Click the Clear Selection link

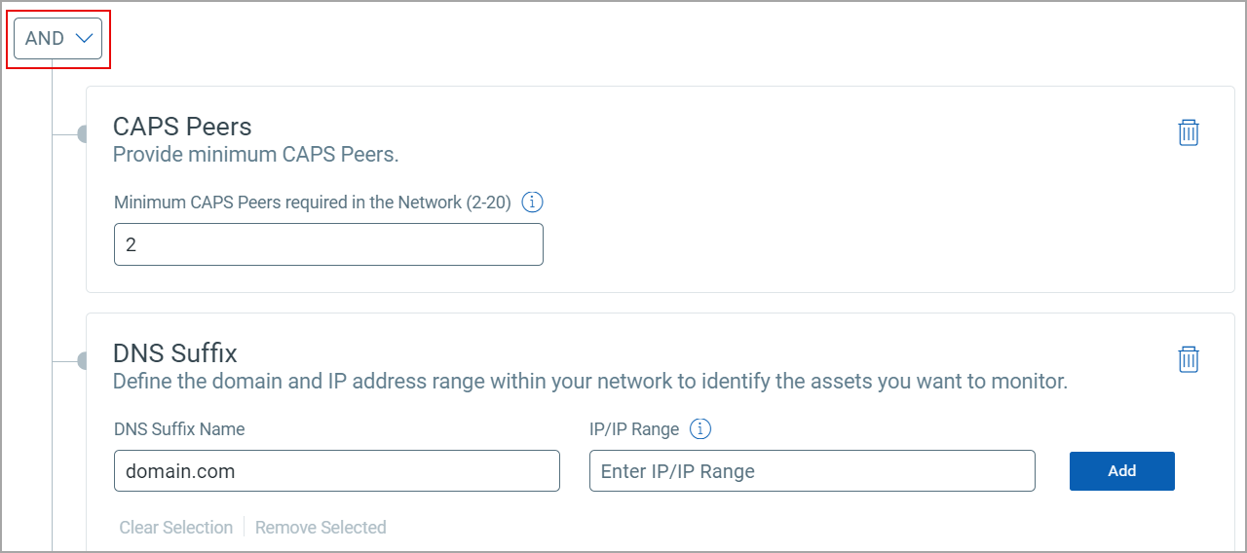pos(175,528)
